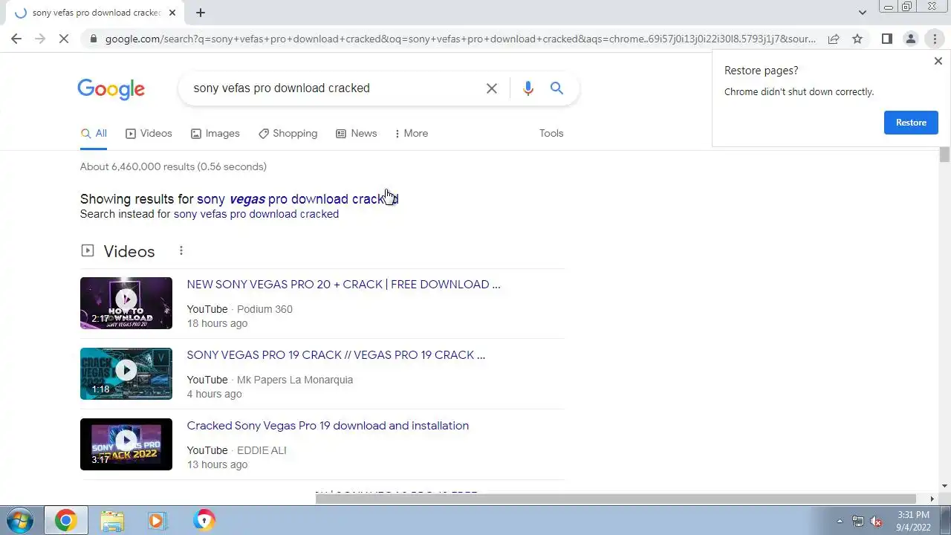This screenshot has height=535, width=951.
Task: Go to Google homepage logo
Action: 111,89
